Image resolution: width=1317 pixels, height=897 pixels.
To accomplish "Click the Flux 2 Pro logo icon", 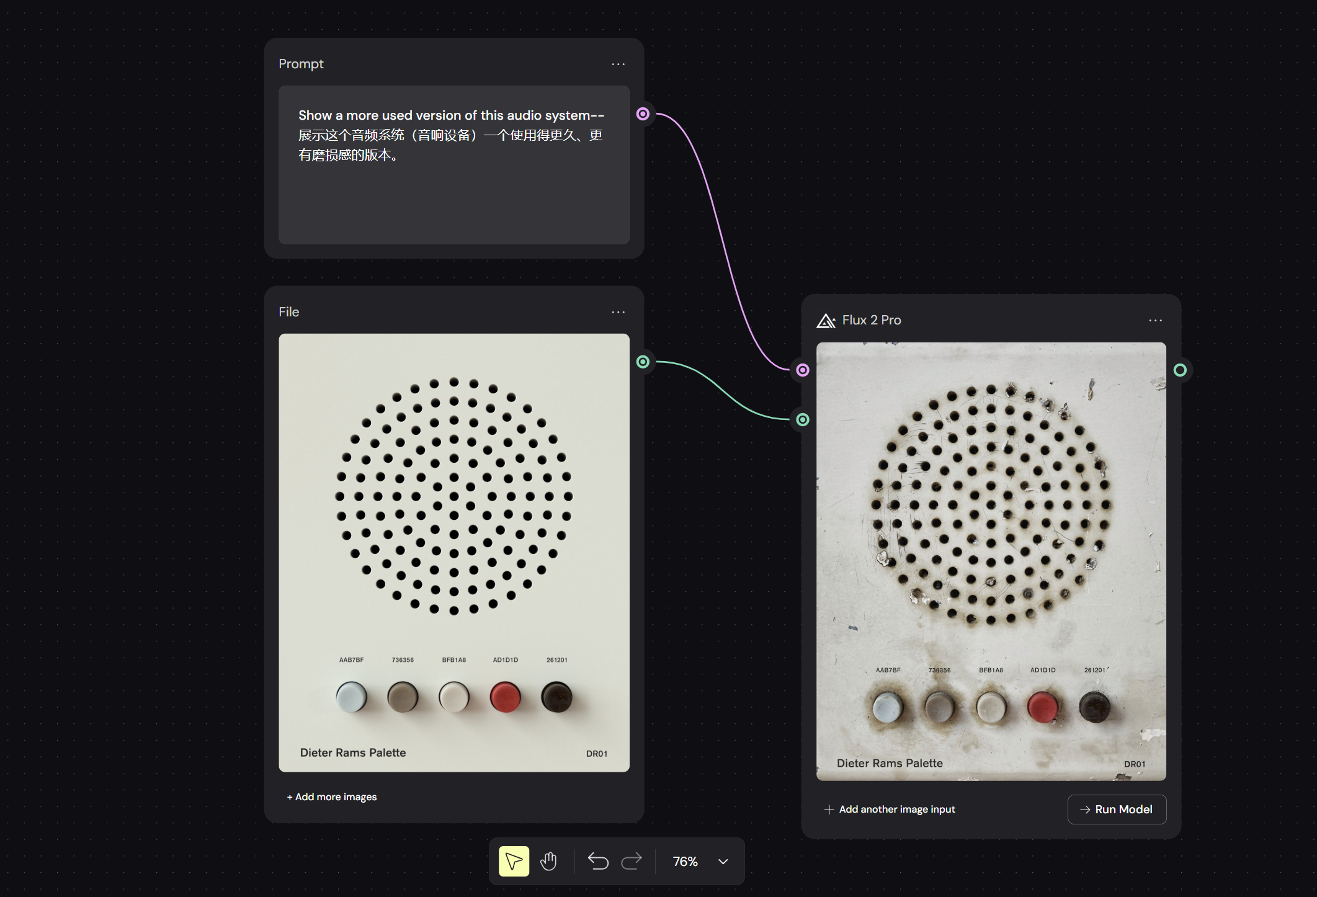I will pyautogui.click(x=826, y=321).
